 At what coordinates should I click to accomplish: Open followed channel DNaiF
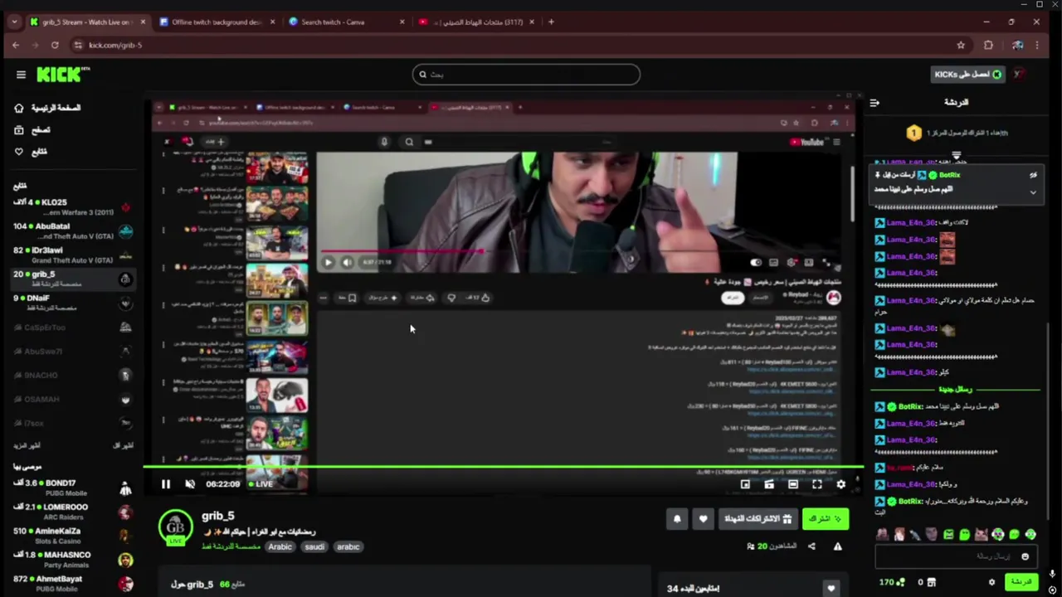[72, 303]
